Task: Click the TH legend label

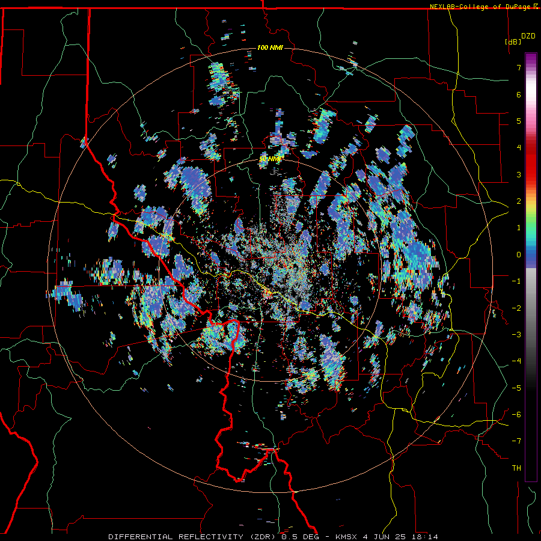Action: pos(516,468)
